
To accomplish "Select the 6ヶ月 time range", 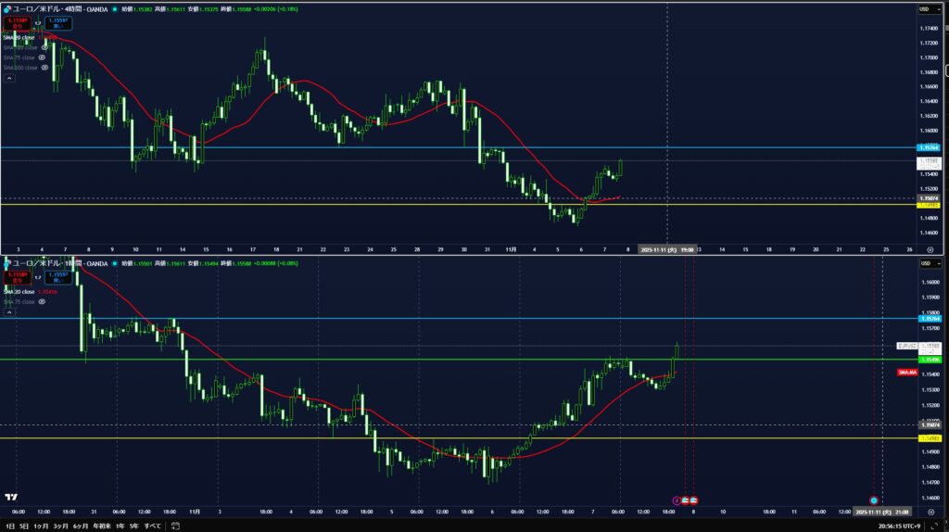I will coord(81,526).
